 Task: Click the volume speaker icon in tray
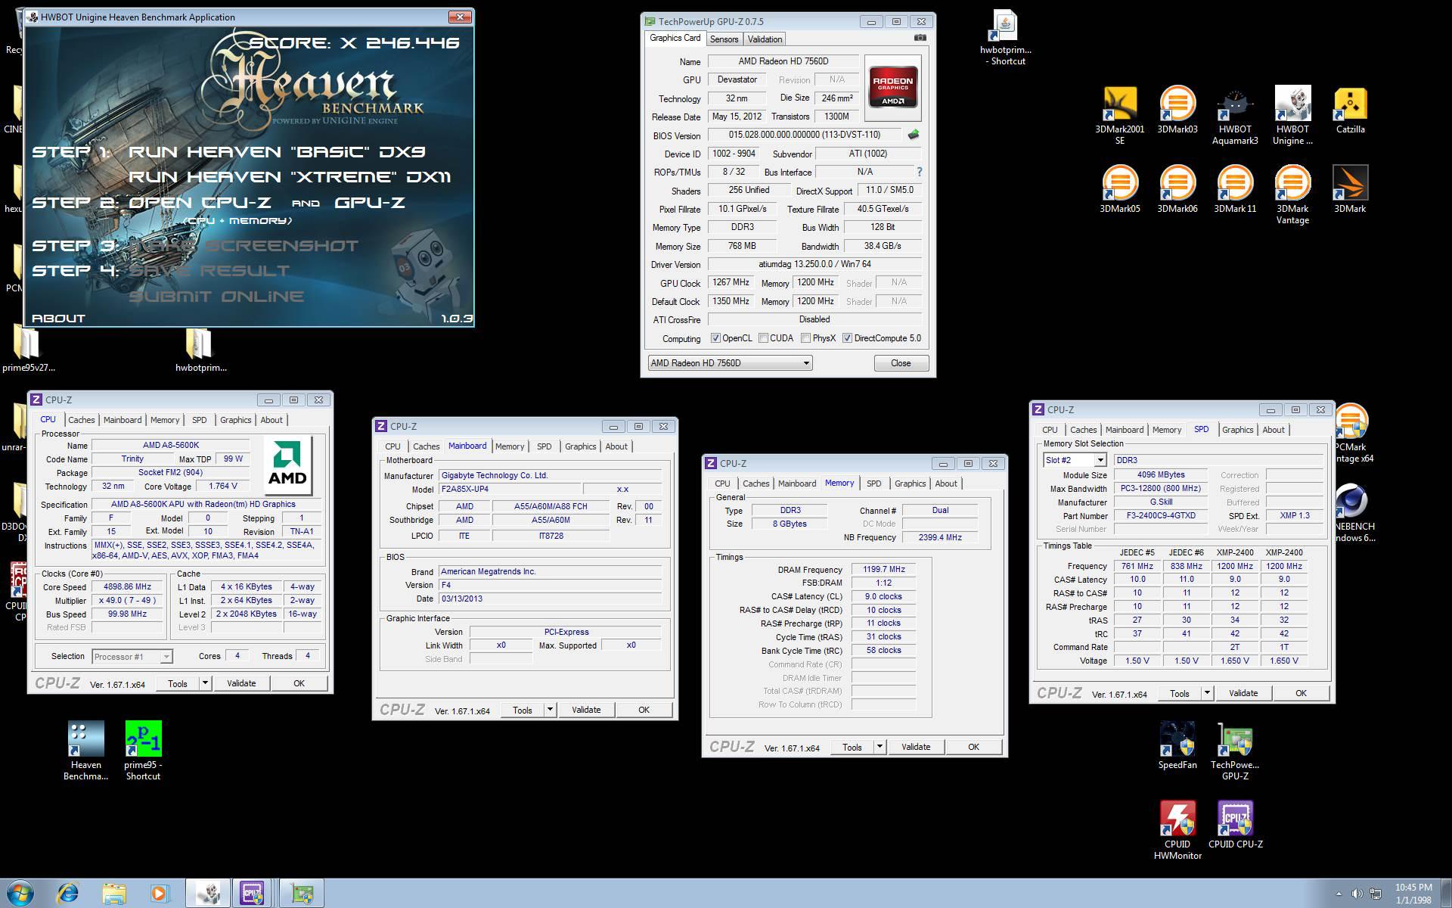tap(1357, 894)
